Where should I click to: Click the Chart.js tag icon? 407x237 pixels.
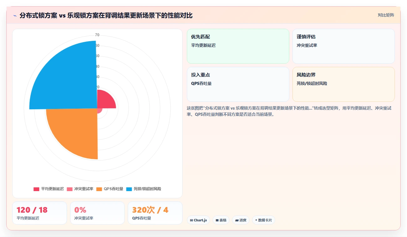191,220
